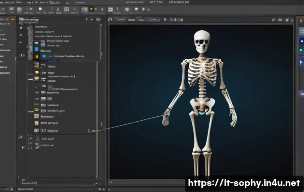Open the first menu in the top menu bar
This screenshot has height=192, width=304.
coord(5,2)
